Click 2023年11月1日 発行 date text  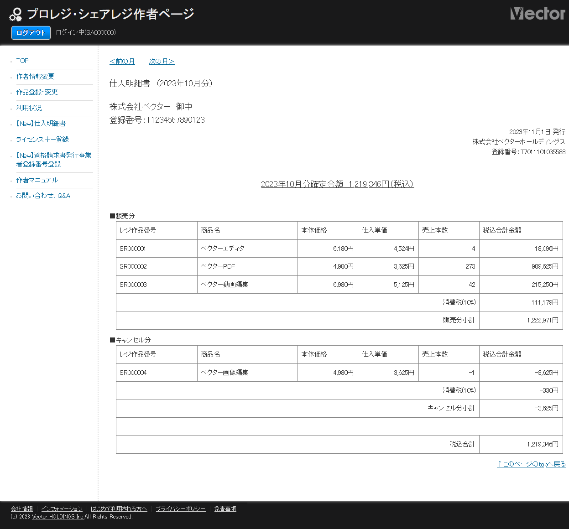tap(537, 131)
